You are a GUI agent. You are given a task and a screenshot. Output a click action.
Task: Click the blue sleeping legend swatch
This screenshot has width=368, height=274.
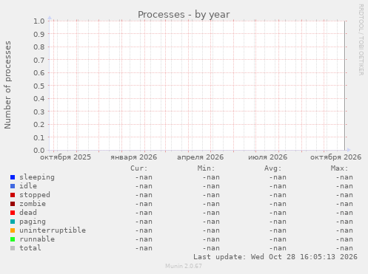(x=13, y=177)
